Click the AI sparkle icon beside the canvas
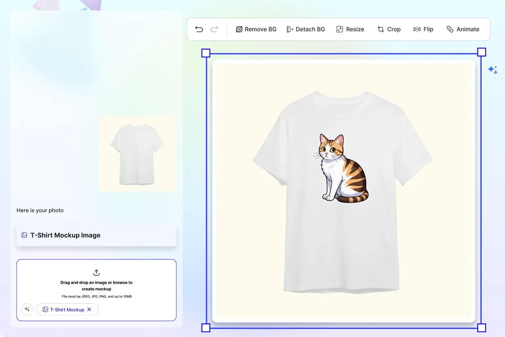The image size is (505, 337). 493,70
